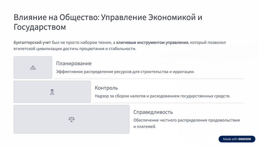Click the pyramid icon beside Планирование

(x=33, y=68)
